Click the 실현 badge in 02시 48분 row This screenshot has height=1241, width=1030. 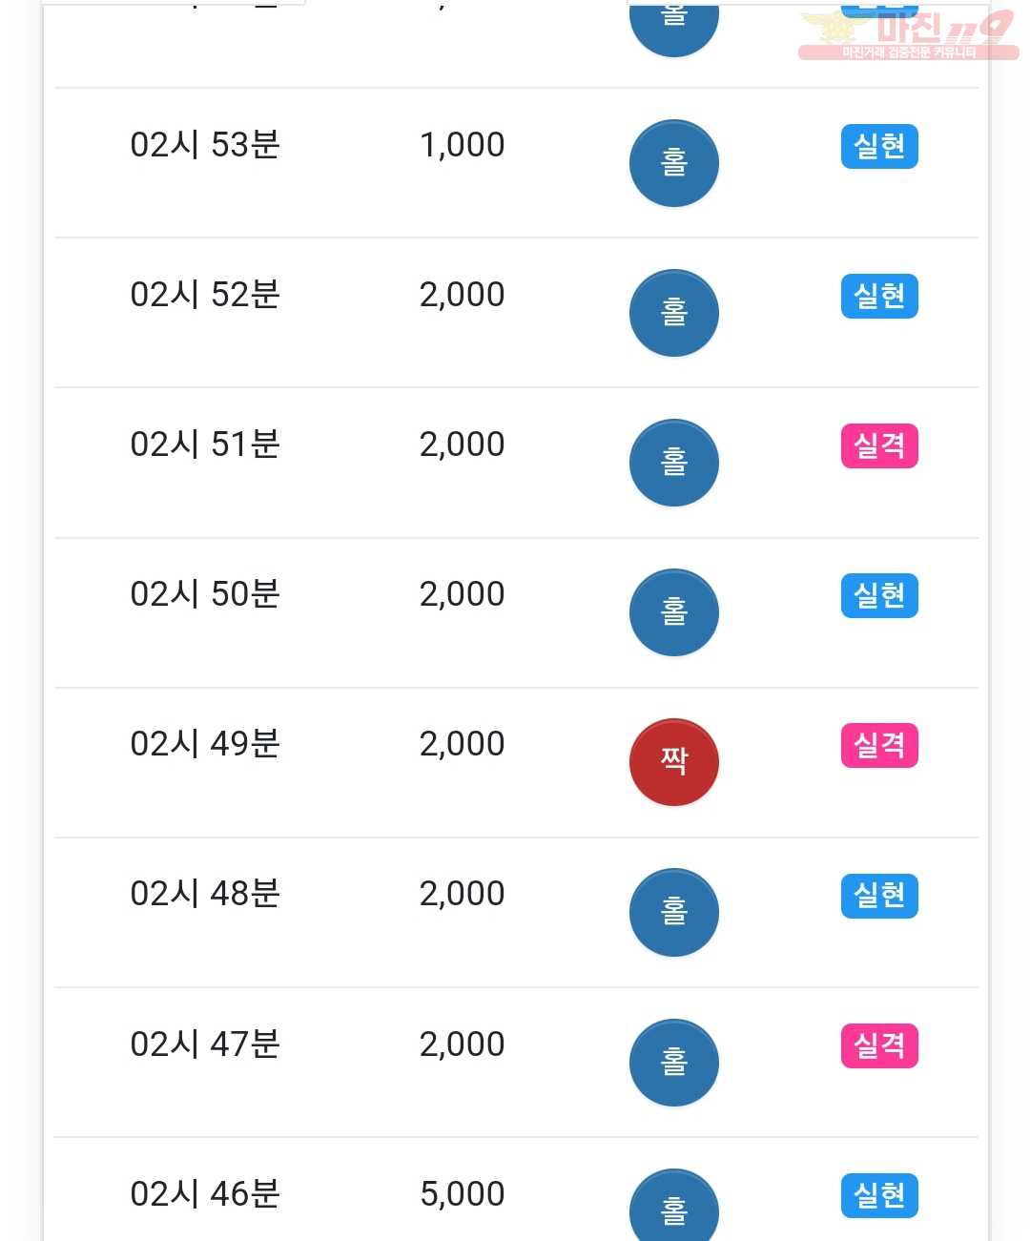point(879,896)
